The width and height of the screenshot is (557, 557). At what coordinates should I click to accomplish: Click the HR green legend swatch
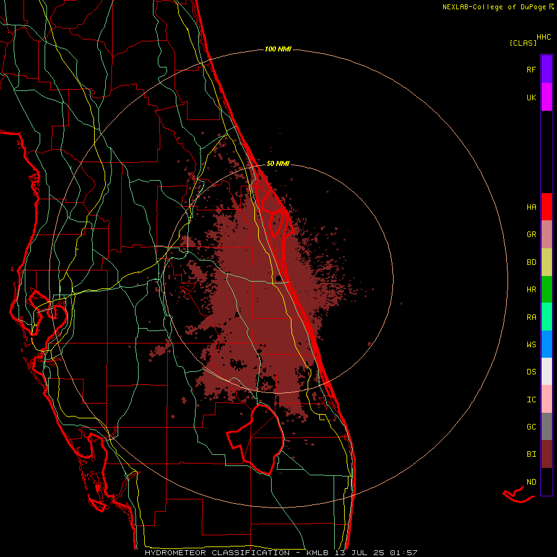coord(546,290)
